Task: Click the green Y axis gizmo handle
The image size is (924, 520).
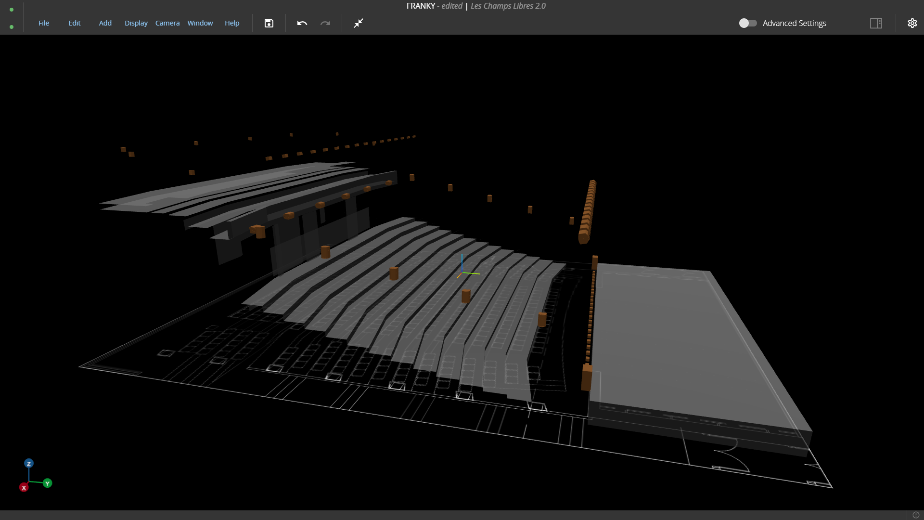Action: tap(47, 483)
